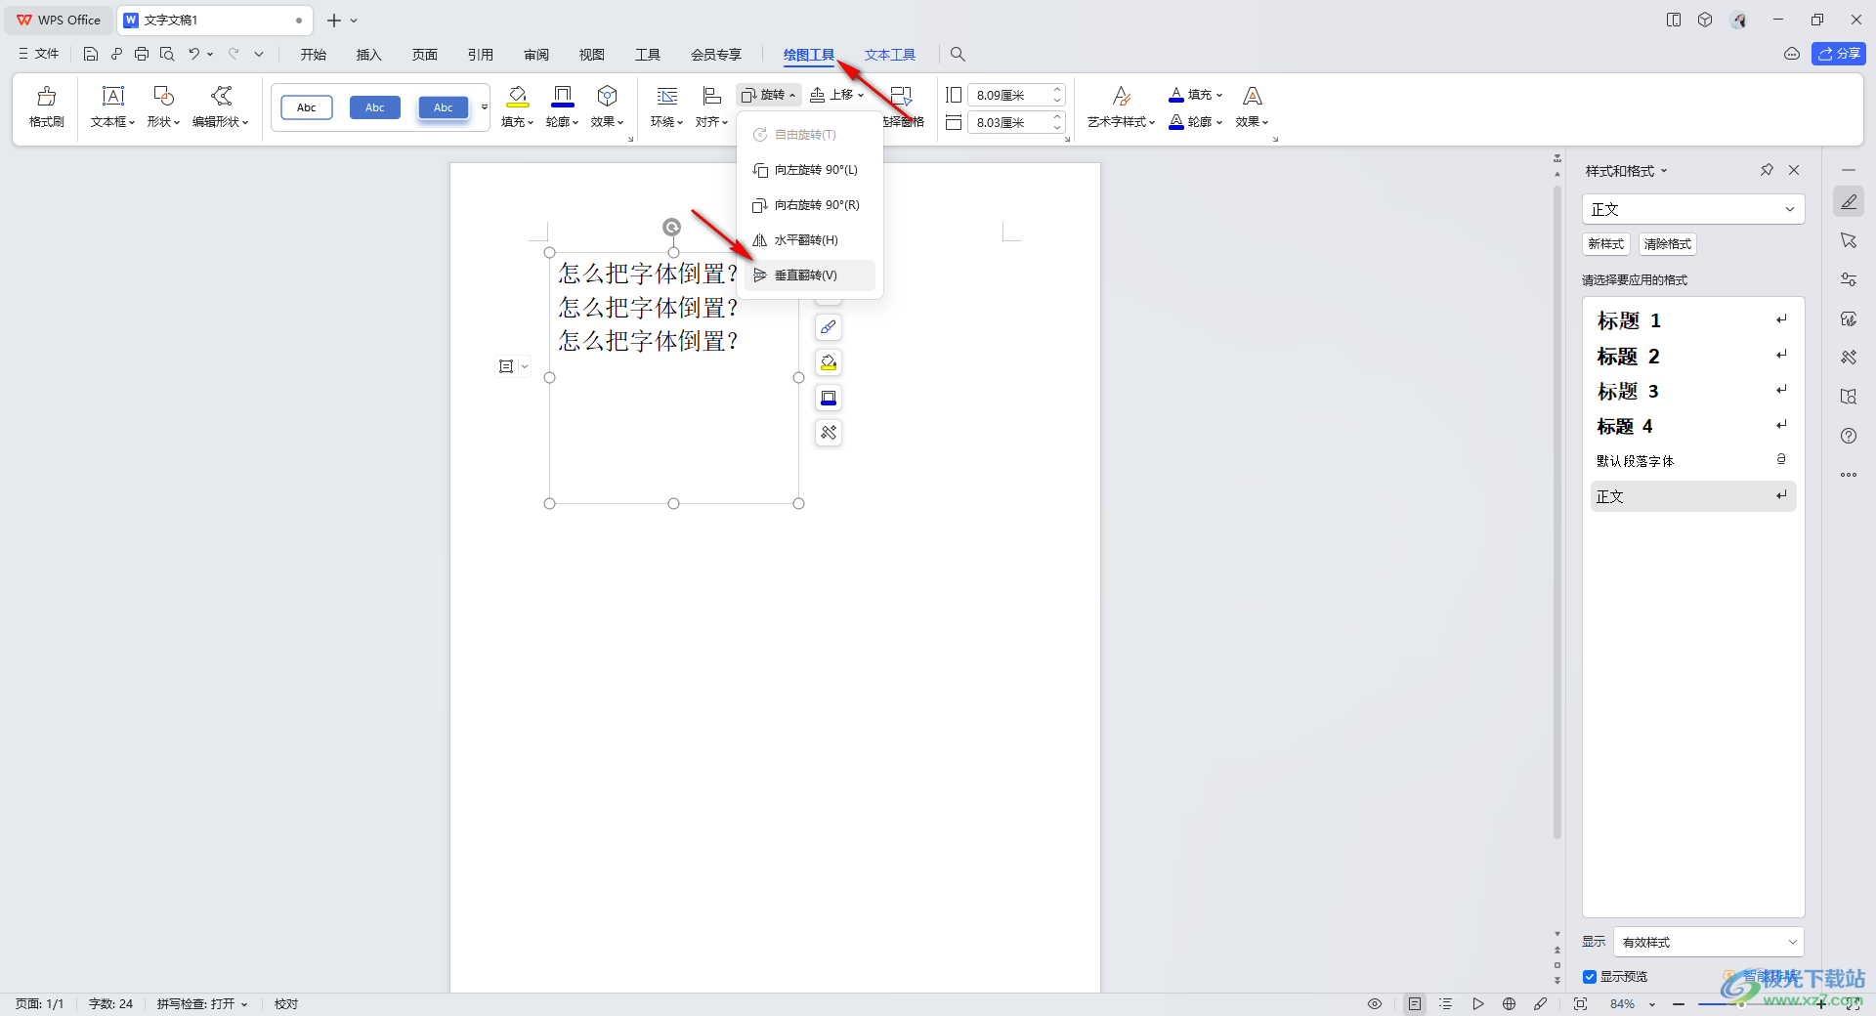Expand the Rotate (旋转) dropdown
This screenshot has width=1876, height=1016.
click(769, 95)
